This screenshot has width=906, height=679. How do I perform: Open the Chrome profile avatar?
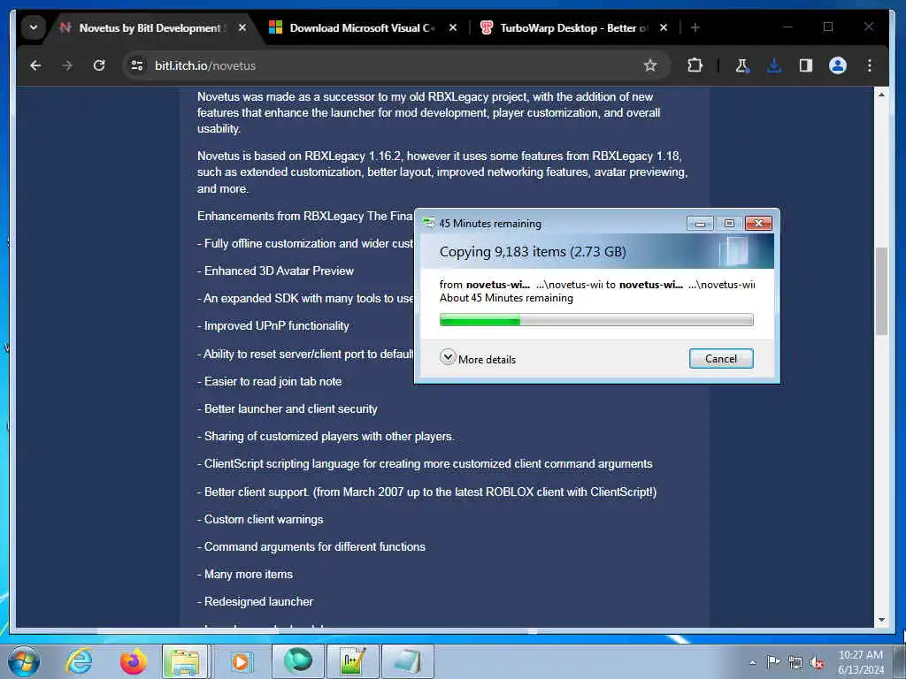[x=838, y=65]
